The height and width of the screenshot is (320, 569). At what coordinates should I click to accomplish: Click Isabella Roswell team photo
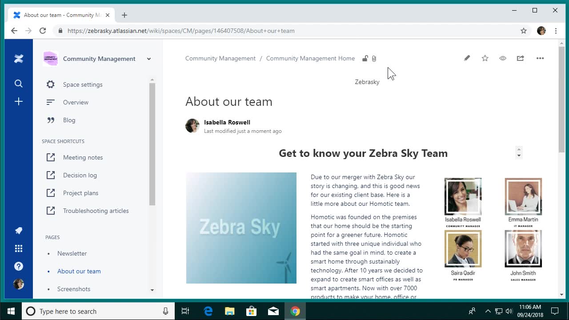click(x=463, y=197)
